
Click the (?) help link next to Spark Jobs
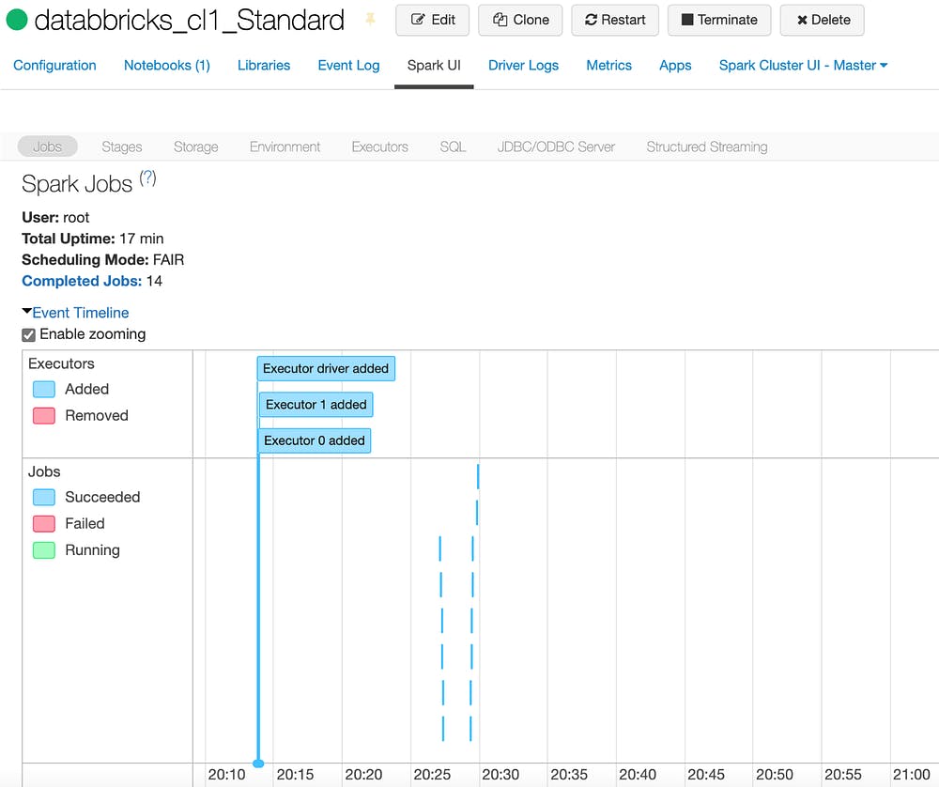[148, 177]
